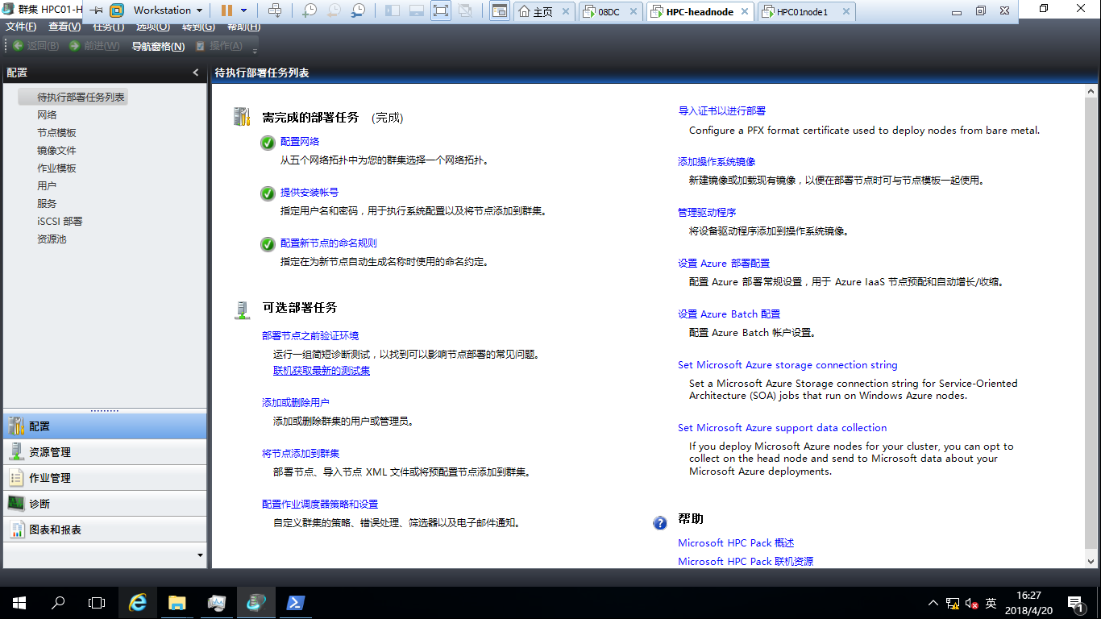
Task: Open the pause button dropdown arrow
Action: [x=243, y=10]
